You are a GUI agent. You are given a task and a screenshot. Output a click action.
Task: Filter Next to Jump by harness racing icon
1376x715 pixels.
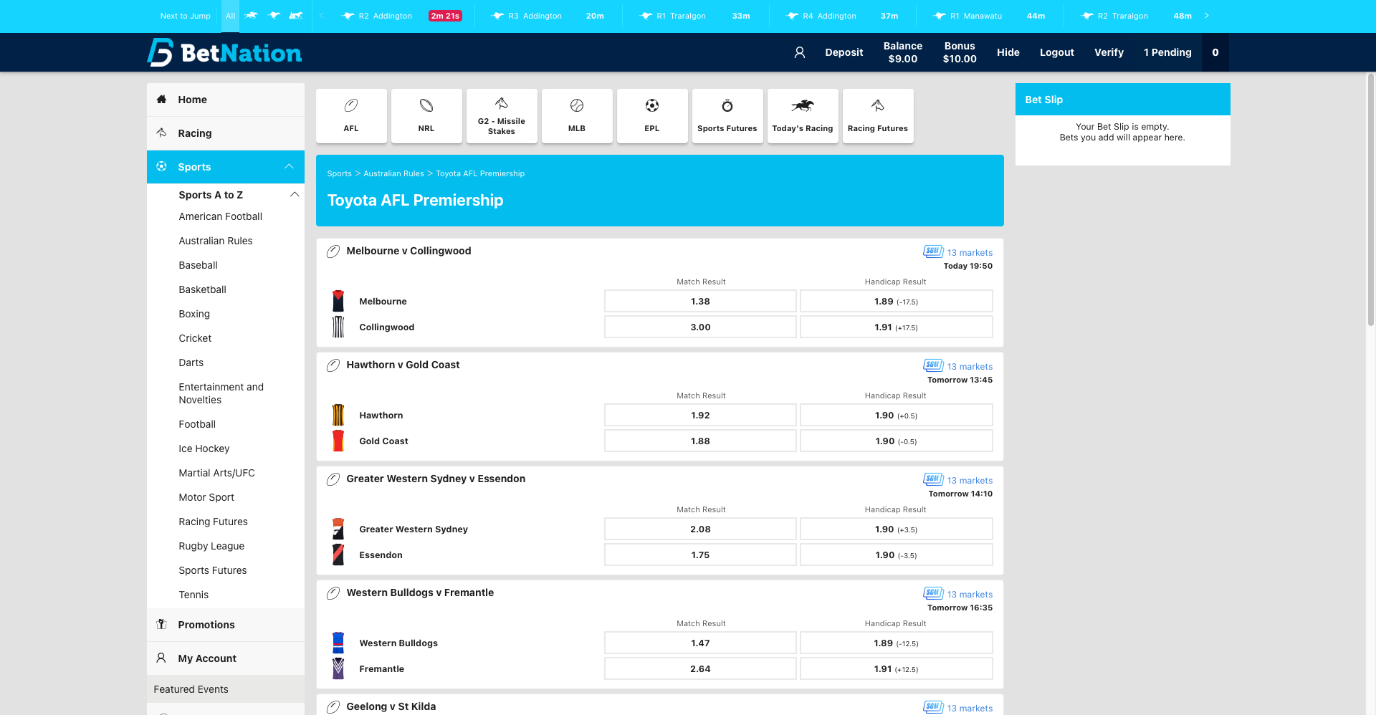(x=296, y=16)
